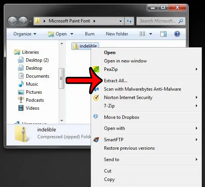The width and height of the screenshot is (205, 187).
Task: Open the Organize menu
Action: (25, 34)
